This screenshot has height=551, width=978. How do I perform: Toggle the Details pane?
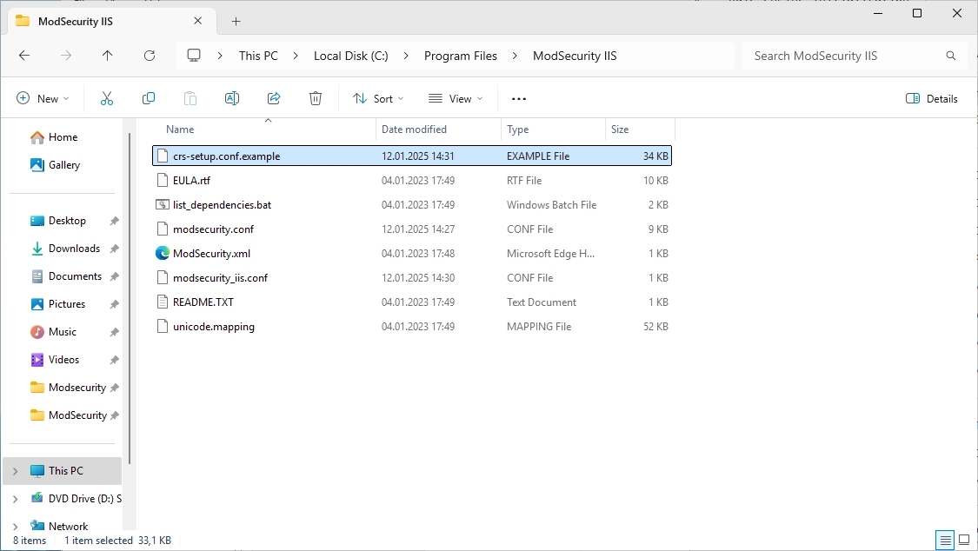[x=932, y=99]
